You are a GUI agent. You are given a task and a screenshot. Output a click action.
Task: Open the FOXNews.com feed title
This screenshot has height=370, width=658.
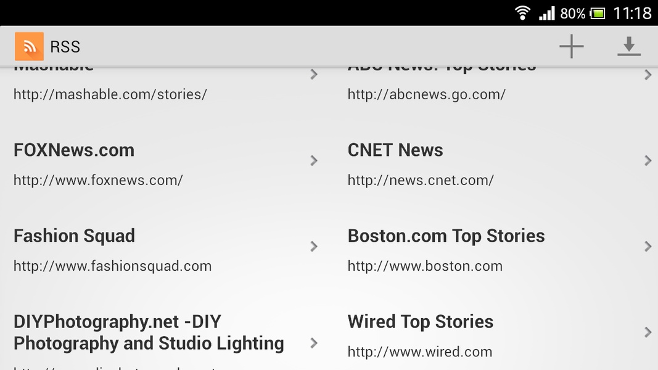pyautogui.click(x=74, y=150)
